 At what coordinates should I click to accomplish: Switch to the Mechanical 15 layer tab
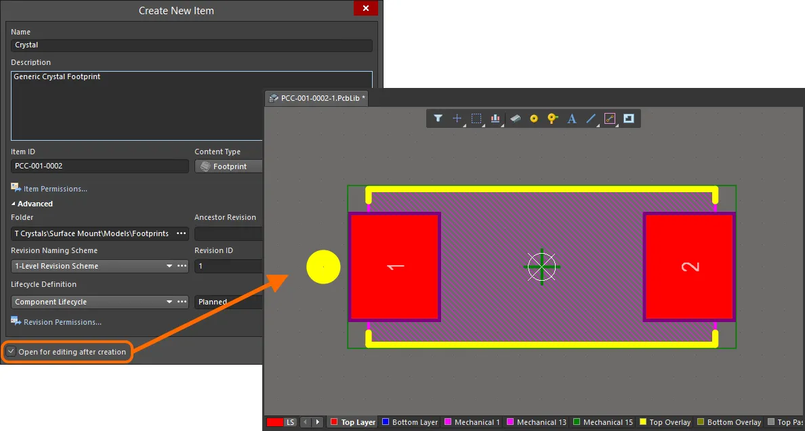pyautogui.click(x=602, y=422)
